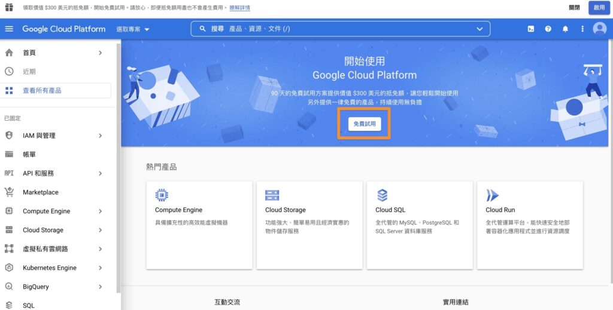The image size is (613, 310).
Task: Click the Marketplace cart icon
Action: click(x=9, y=192)
